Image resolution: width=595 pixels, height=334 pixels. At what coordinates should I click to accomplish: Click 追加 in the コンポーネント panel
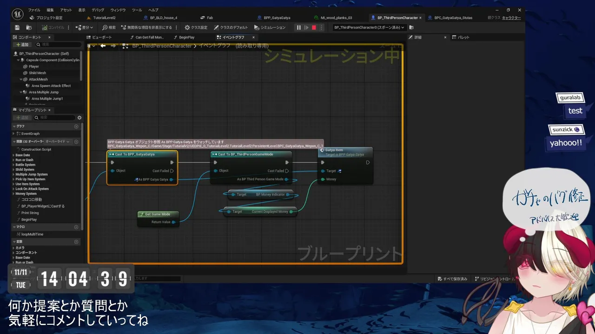tap(22, 45)
